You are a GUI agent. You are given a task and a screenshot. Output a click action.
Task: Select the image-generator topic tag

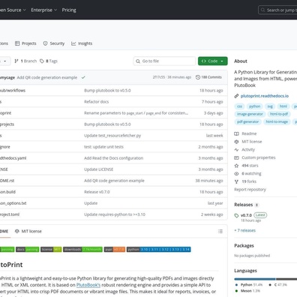pos(250,114)
